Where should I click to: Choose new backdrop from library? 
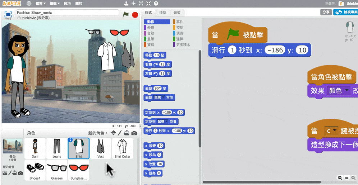(5, 173)
